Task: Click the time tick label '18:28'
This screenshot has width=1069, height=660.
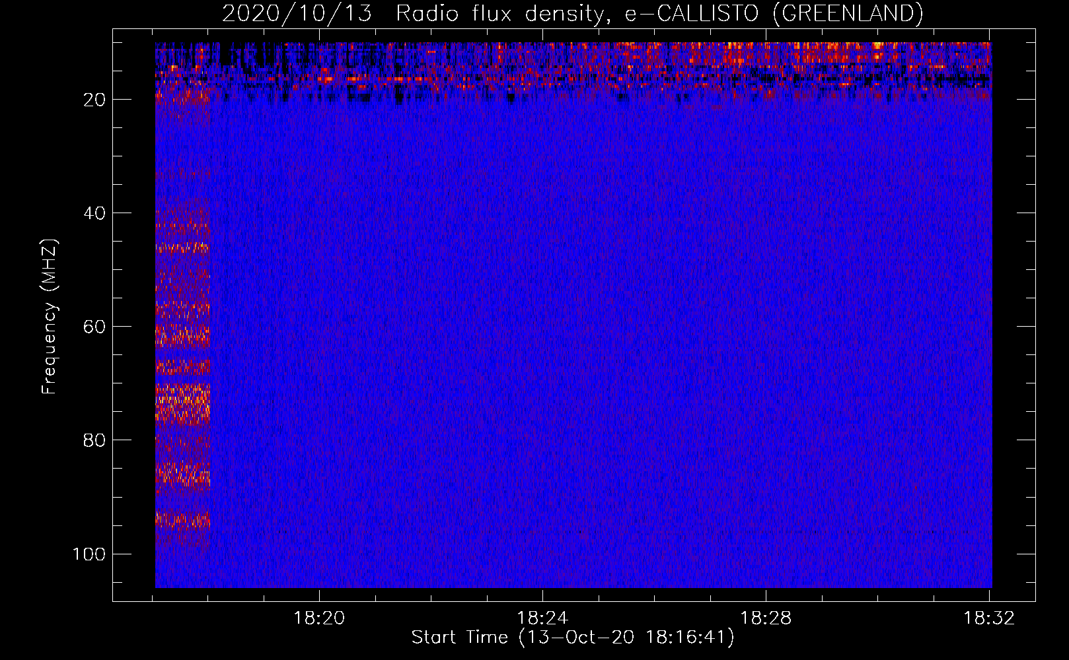Action: (766, 618)
